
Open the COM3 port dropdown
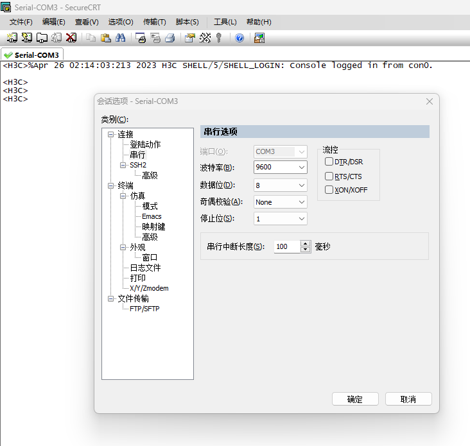302,151
